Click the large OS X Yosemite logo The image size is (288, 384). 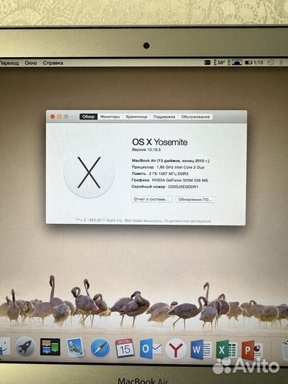(x=89, y=172)
